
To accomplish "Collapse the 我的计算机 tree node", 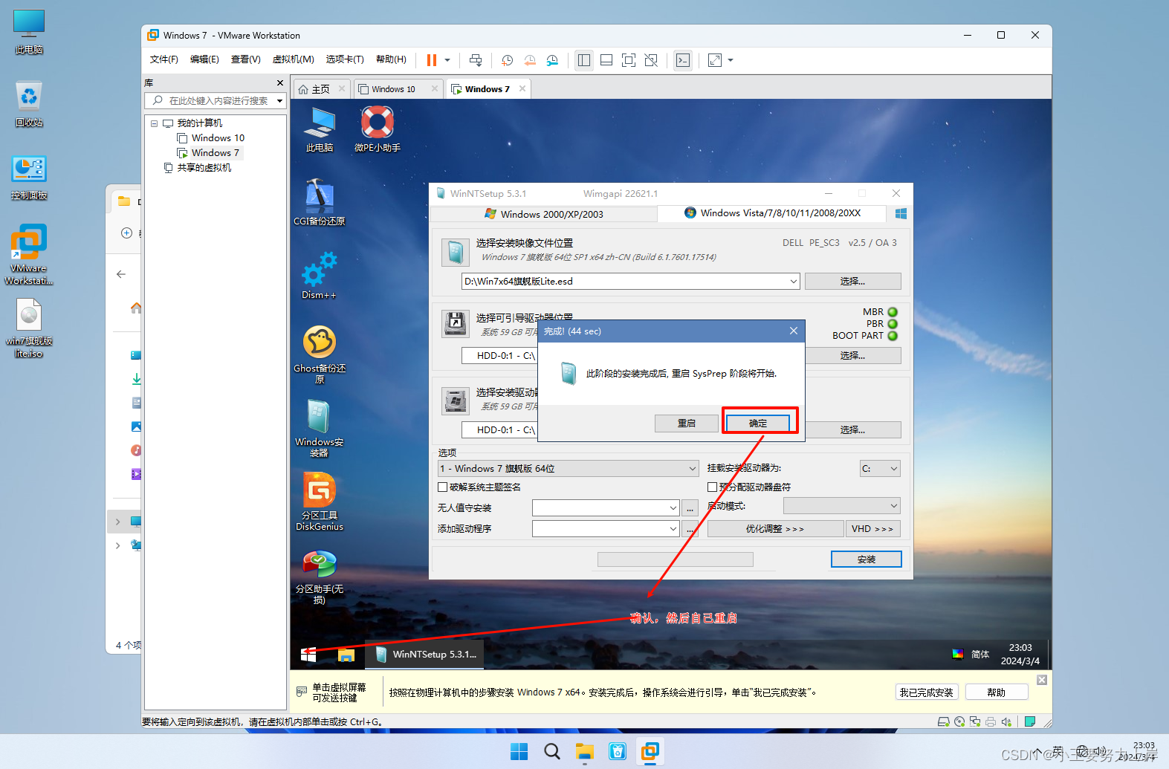I will click(155, 123).
